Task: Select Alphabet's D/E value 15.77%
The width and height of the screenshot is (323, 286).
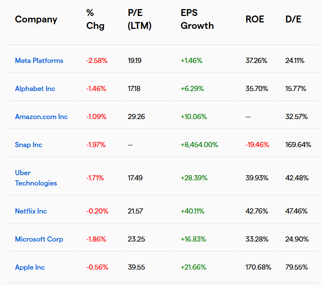Action: pos(296,89)
